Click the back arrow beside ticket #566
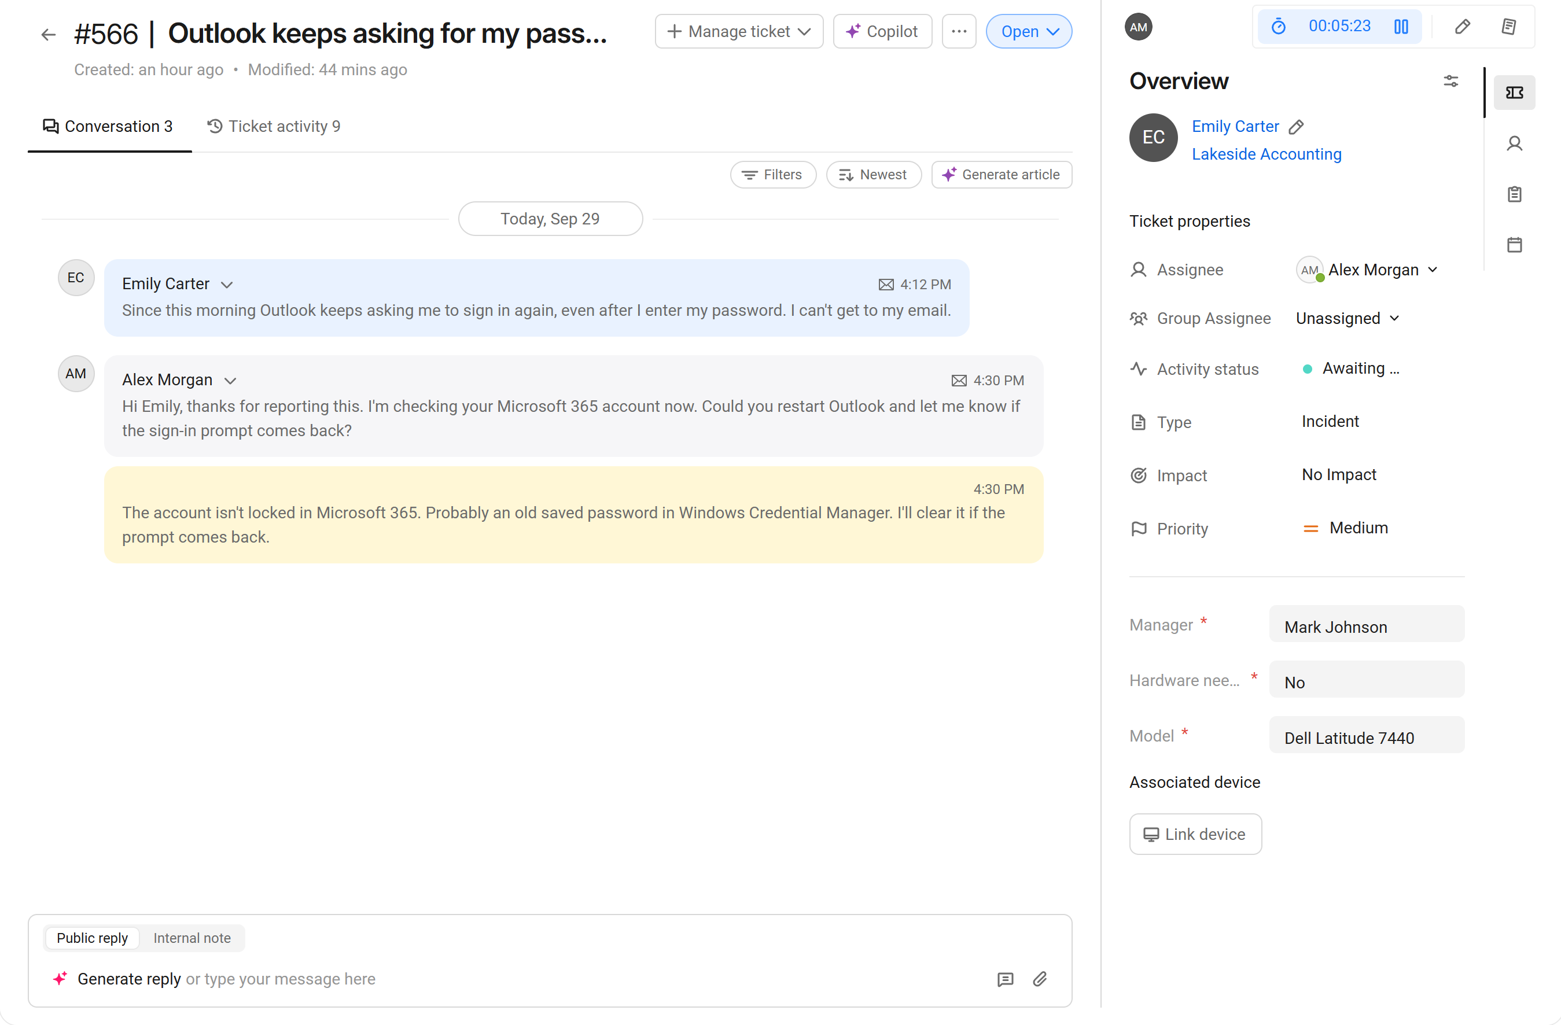1561x1025 pixels. pyautogui.click(x=49, y=34)
